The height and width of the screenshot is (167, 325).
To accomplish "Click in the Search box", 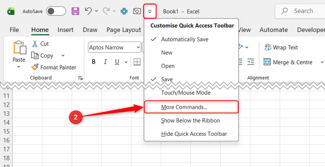I will (x=300, y=11).
